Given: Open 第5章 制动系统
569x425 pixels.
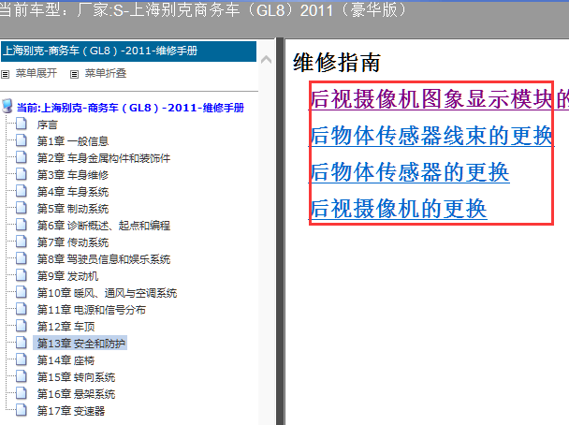Looking at the screenshot, I should click(x=73, y=209).
